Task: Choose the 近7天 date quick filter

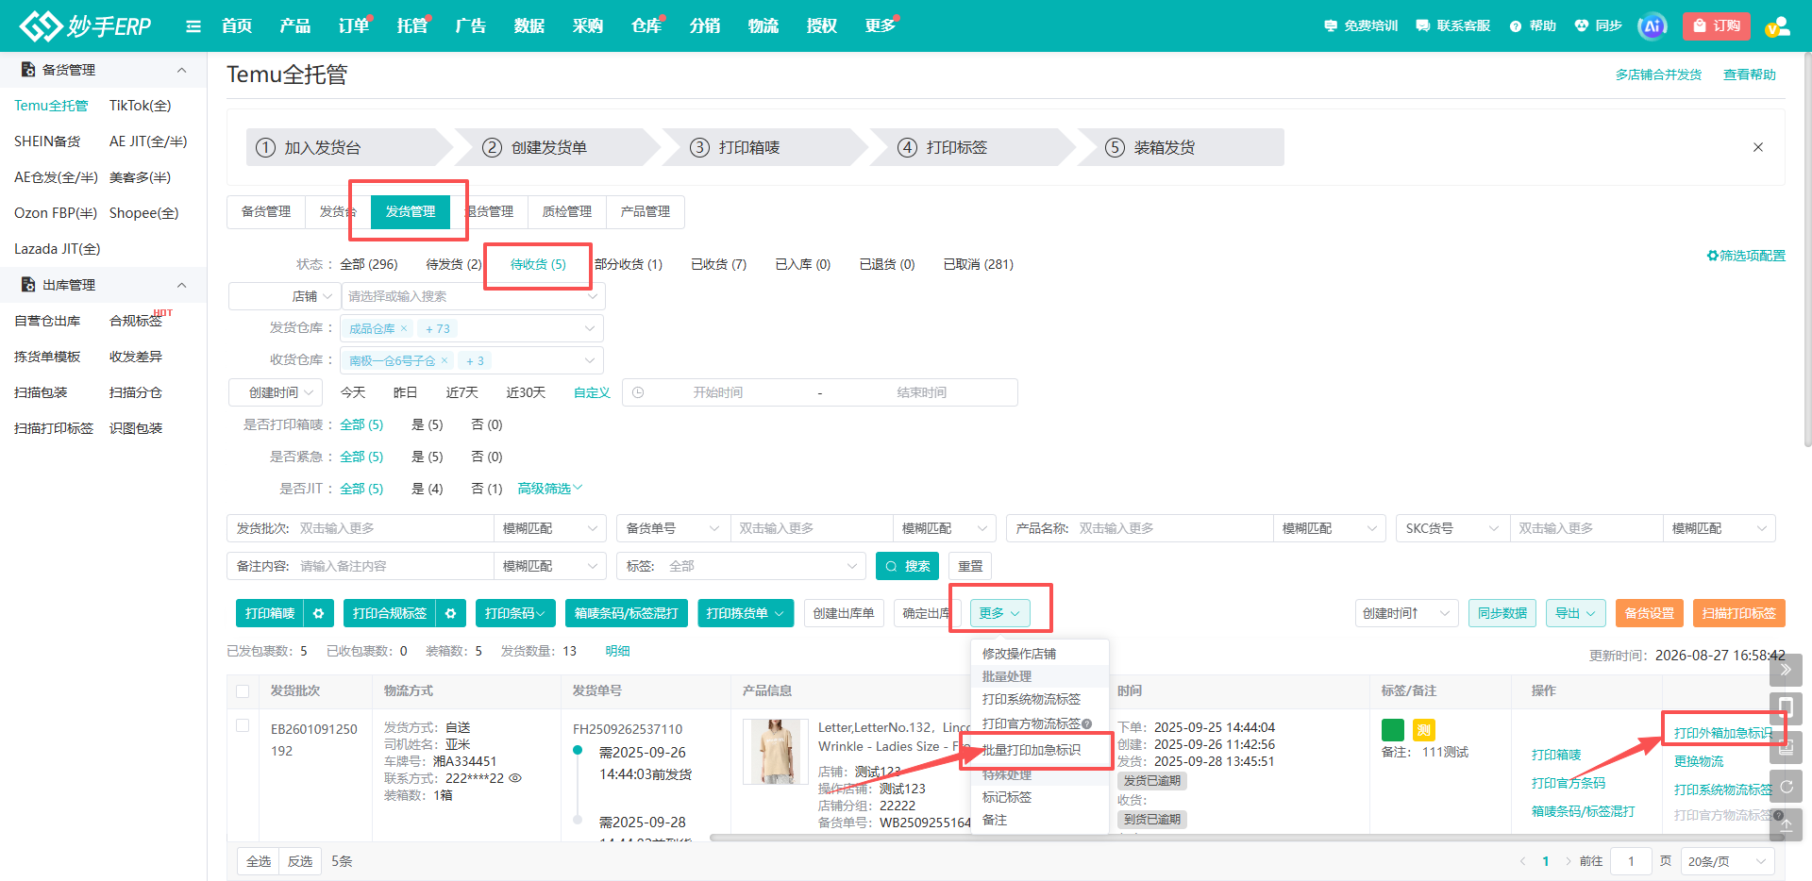Action: point(461,392)
